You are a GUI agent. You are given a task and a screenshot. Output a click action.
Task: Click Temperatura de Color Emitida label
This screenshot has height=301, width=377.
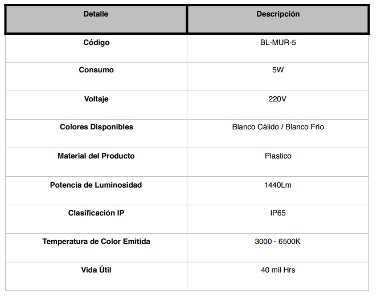click(96, 242)
